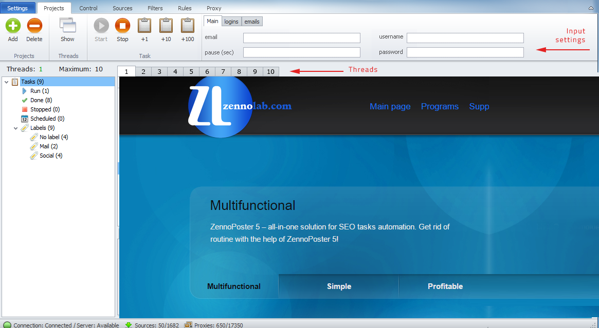
Task: Open the Filters tab
Action: tap(155, 8)
